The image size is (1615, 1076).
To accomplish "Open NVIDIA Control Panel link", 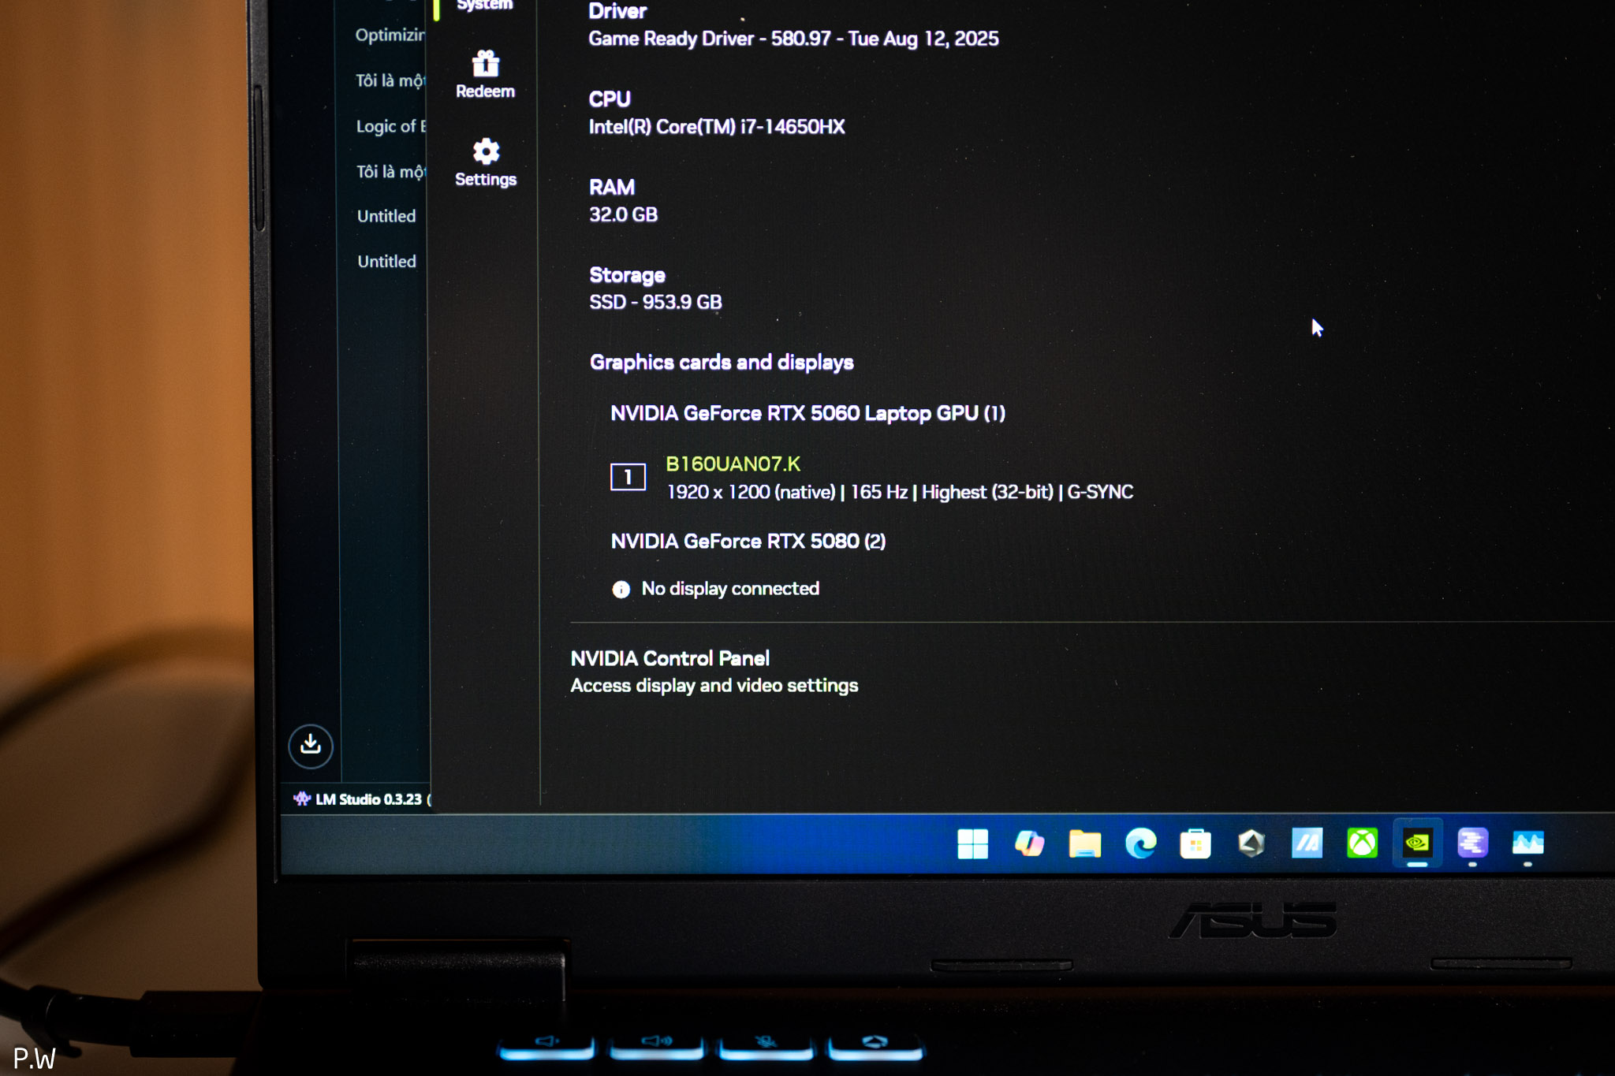I will point(669,658).
